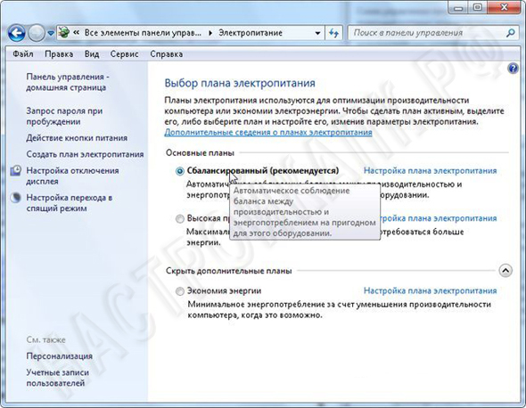Screen dimensions: 526x408
Task: Click the control panel icon in address bar
Action: 63,33
